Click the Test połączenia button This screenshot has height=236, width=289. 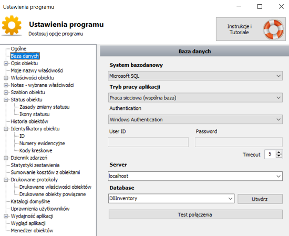tap(195, 214)
